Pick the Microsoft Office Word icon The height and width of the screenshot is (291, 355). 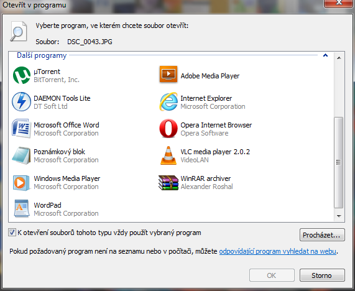22,129
